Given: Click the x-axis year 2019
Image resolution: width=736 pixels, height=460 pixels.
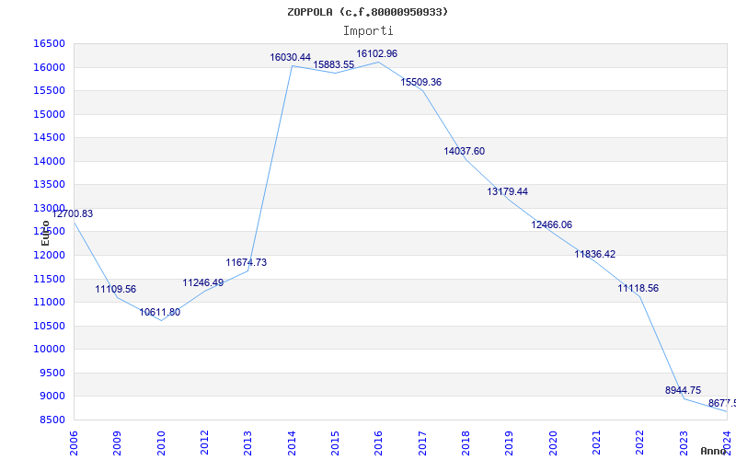Looking at the screenshot, I should (510, 443).
